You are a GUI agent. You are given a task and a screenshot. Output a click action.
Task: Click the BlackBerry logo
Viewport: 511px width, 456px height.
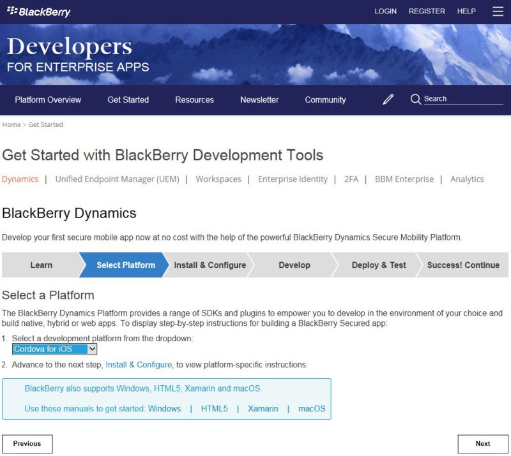pyautogui.click(x=38, y=11)
